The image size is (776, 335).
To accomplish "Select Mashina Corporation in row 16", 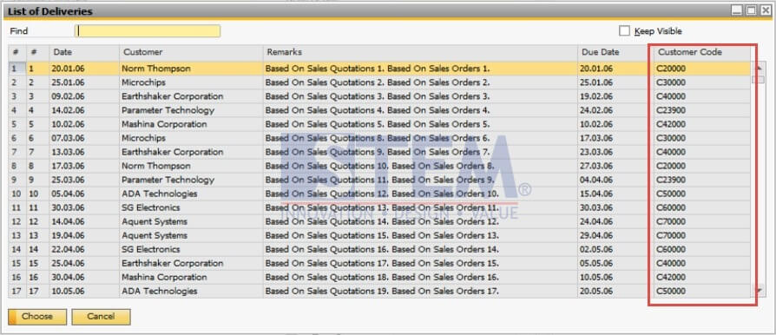I will pyautogui.click(x=164, y=277).
